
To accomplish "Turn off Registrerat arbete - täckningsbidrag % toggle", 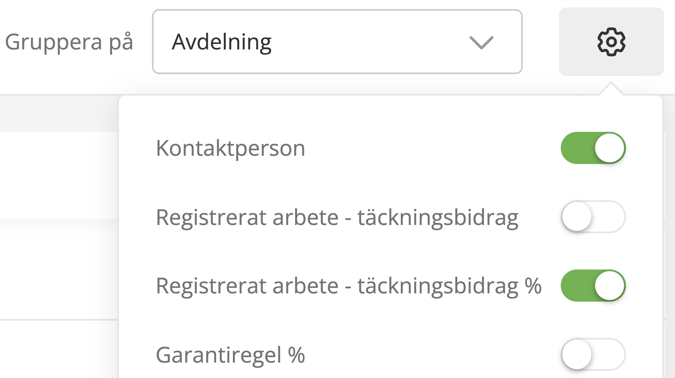I will coord(593,285).
